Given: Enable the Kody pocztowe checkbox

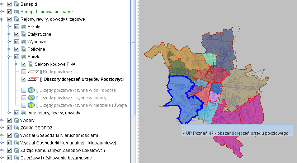Looking at the screenshot, I should (24, 72).
